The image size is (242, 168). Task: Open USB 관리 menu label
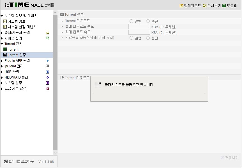(x=11, y=72)
